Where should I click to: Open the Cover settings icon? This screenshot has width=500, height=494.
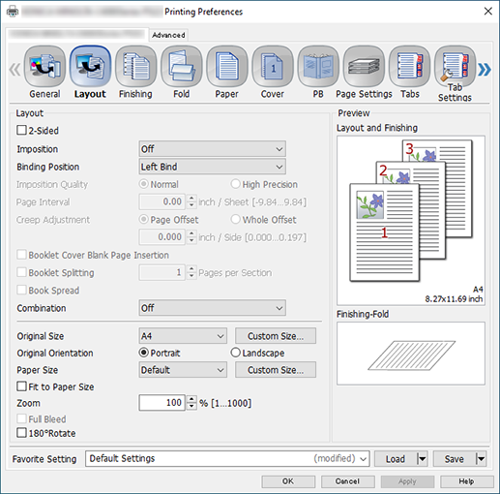(273, 67)
